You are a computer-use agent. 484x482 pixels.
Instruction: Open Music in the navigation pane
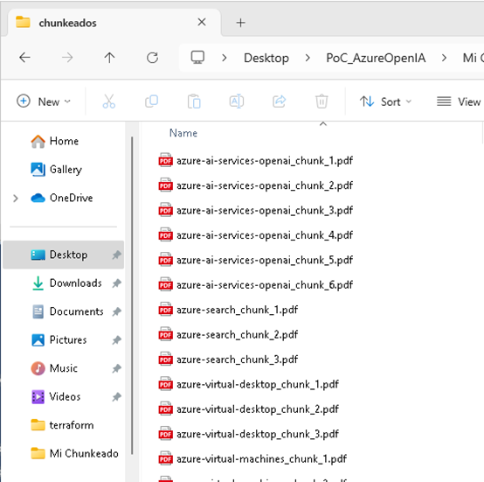(63, 368)
